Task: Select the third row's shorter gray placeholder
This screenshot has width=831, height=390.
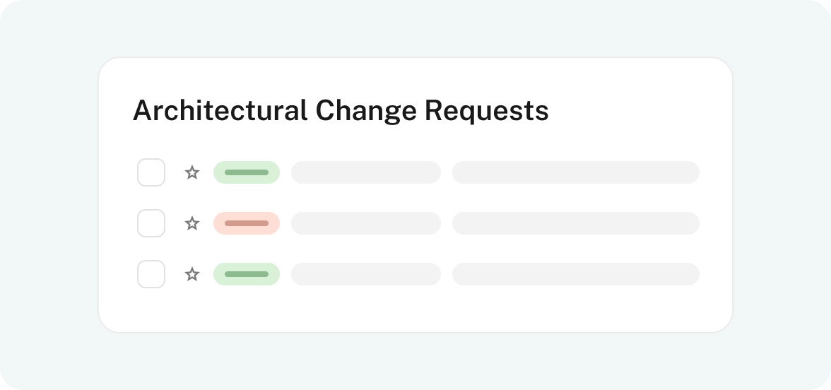Action: [366, 274]
